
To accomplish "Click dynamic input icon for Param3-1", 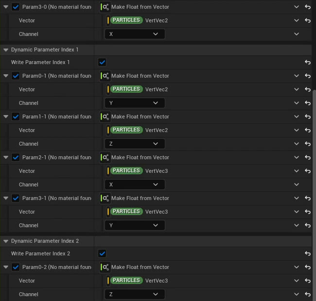I will point(105,198).
